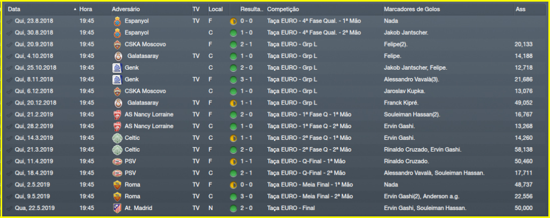Sort by the Ass attendance column header
Screen dimensions: 550x218
point(520,10)
